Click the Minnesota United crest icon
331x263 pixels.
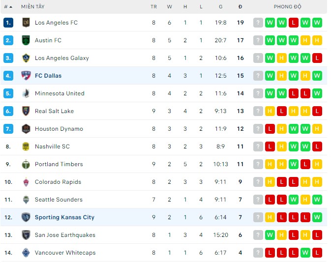tap(26, 93)
